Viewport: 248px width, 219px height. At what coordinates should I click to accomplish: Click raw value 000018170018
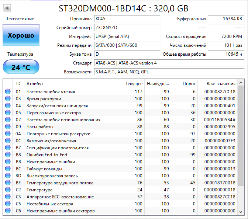click(220, 183)
